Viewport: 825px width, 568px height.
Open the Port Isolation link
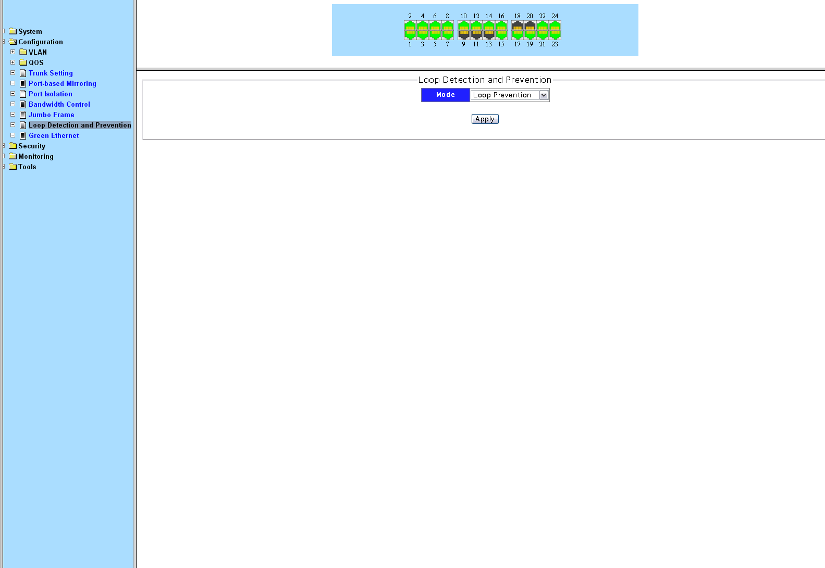(51, 94)
